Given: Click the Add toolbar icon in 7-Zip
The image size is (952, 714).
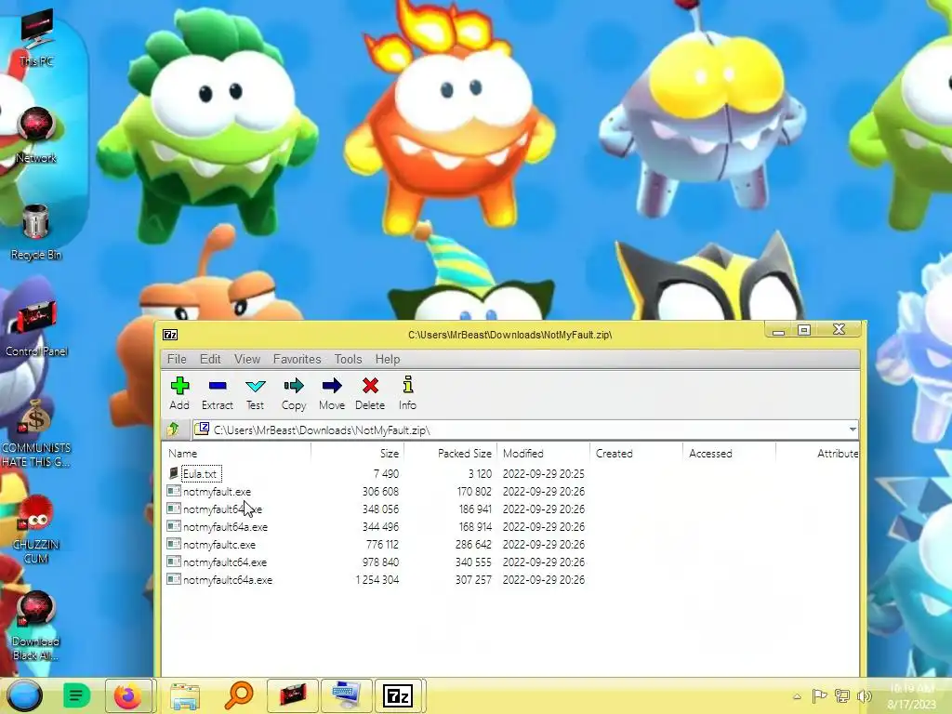Looking at the screenshot, I should tap(179, 393).
